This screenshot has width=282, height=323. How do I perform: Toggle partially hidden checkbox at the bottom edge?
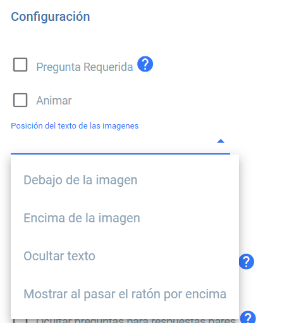click(x=20, y=321)
